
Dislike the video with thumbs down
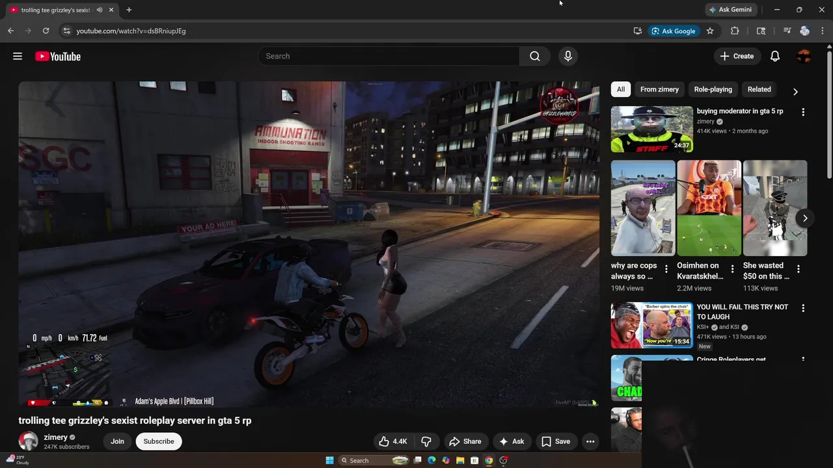point(426,441)
